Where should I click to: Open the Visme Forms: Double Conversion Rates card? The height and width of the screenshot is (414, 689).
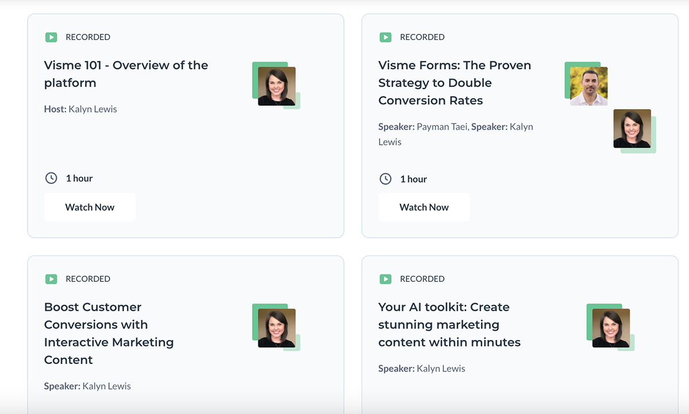tap(454, 82)
